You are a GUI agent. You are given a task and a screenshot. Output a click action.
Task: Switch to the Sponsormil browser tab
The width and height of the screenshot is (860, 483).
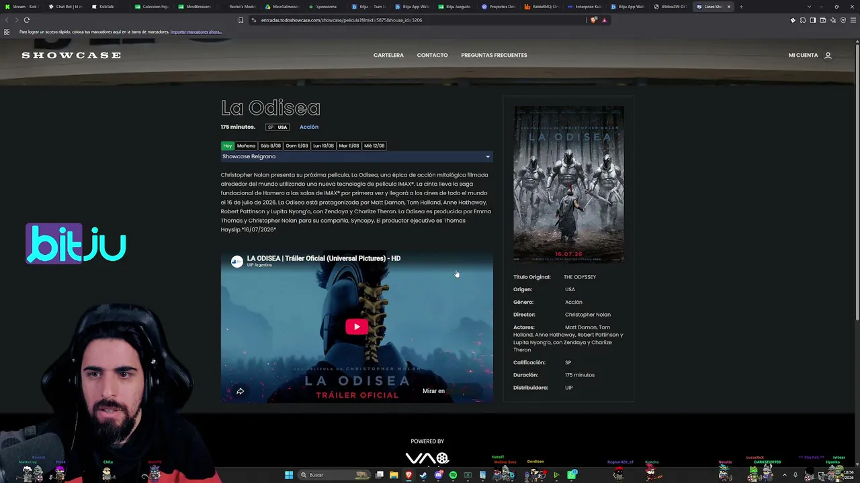pyautogui.click(x=324, y=7)
